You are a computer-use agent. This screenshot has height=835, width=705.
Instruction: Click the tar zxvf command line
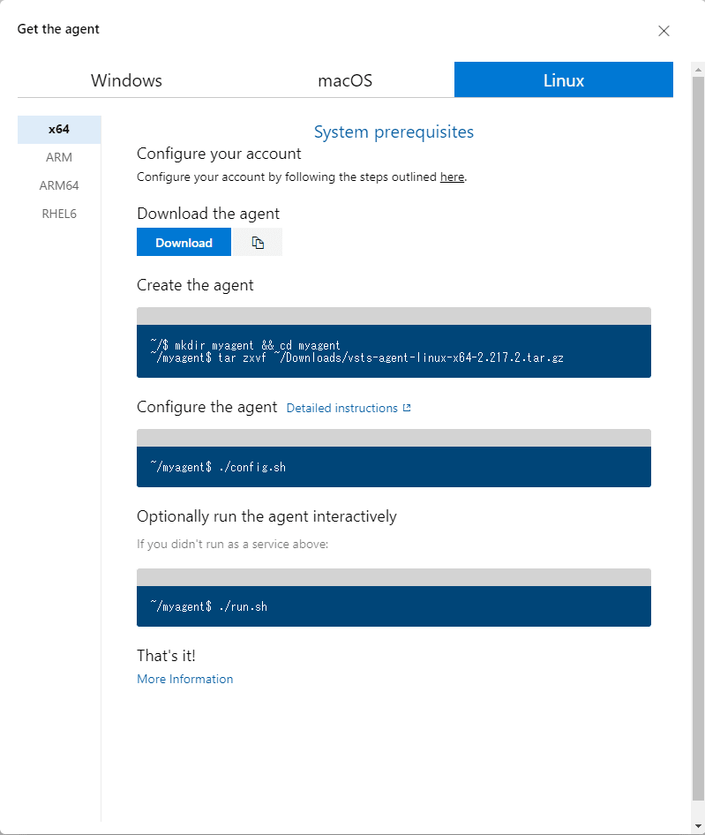click(x=356, y=357)
